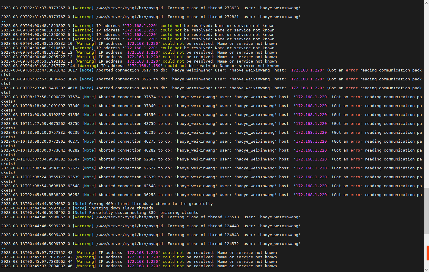Click timestamp 2023-03-09T06:32:47.307104Z
The width and height of the screenshot is (429, 272).
click(33, 70)
